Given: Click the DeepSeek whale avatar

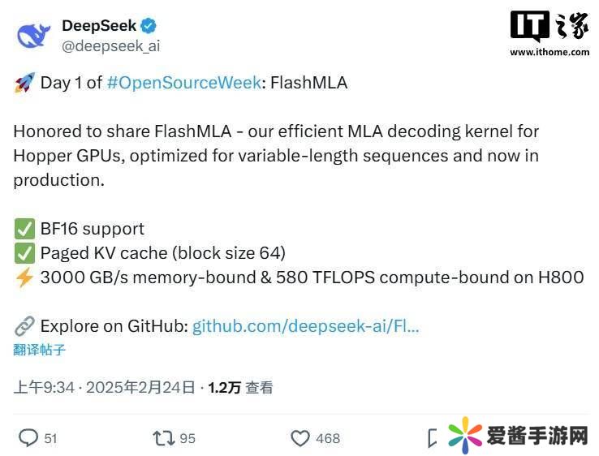Looking at the screenshot, I should [33, 35].
